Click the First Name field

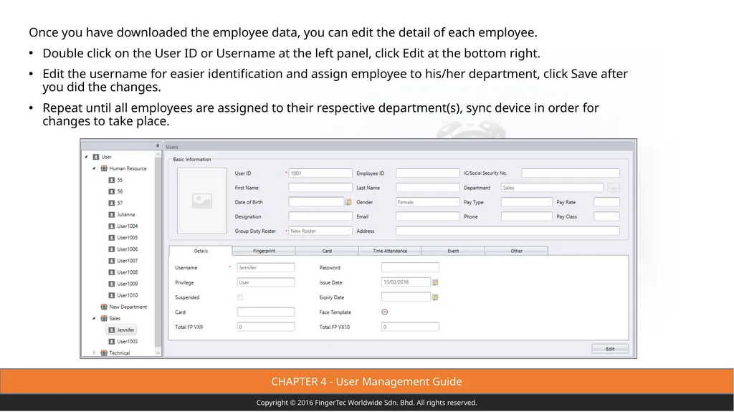click(x=320, y=188)
